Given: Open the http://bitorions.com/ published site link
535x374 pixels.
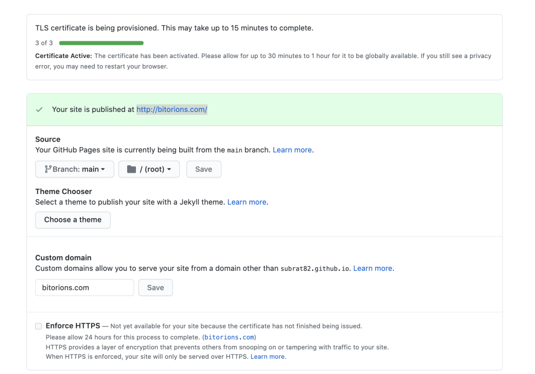Looking at the screenshot, I should pos(172,110).
